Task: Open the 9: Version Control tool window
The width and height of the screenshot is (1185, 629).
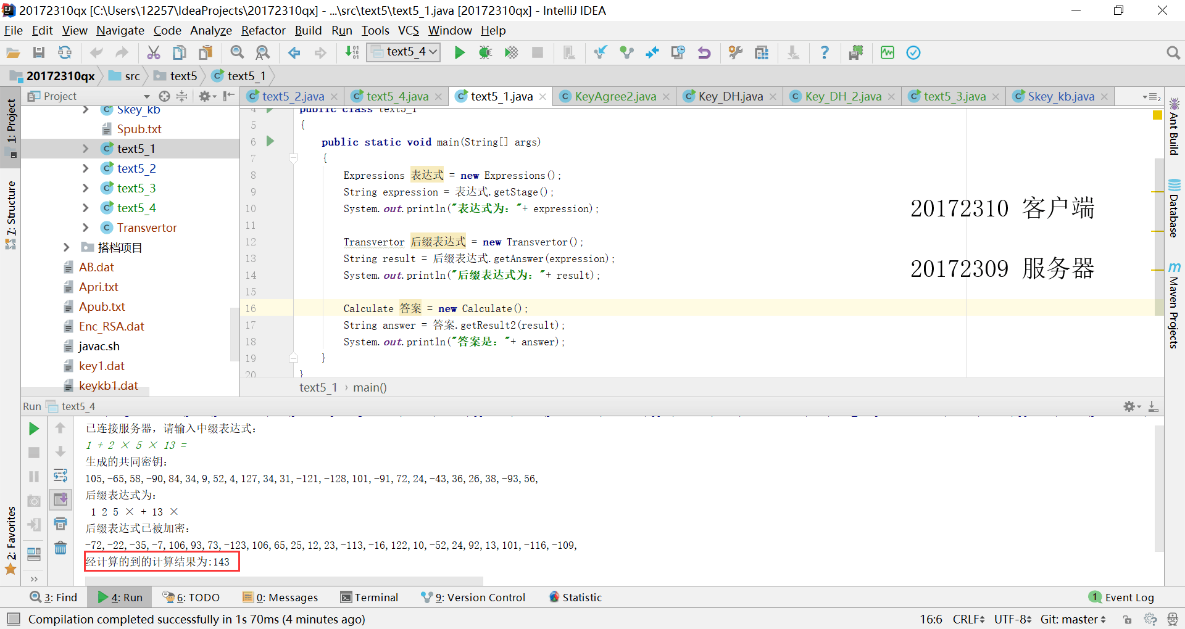Action: pos(473,597)
